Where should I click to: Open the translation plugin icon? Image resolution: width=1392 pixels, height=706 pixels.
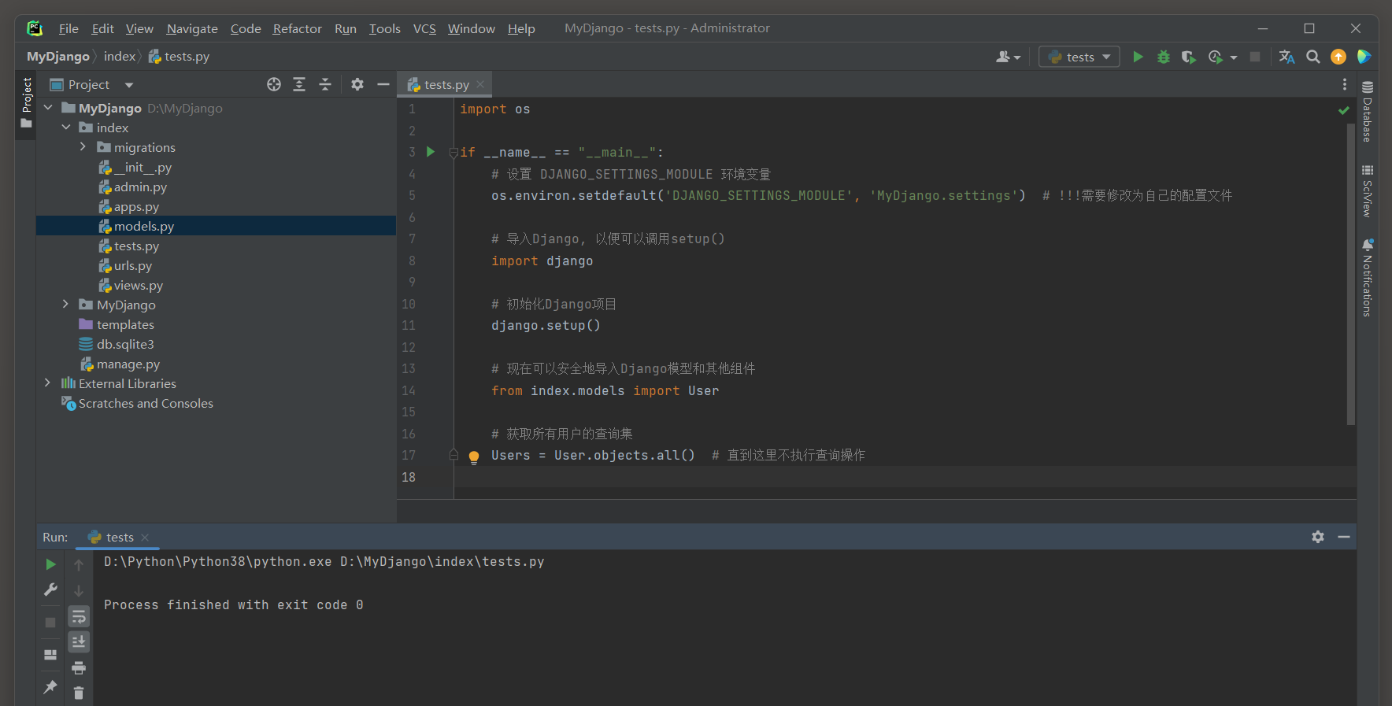point(1287,57)
